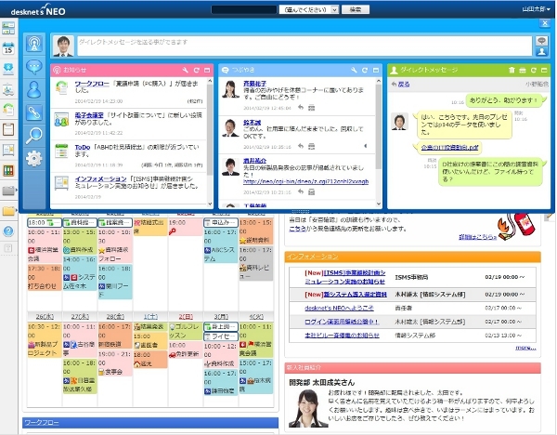Expand the gray folder submenu arrow
Image resolution: width=557 pixels, height=435 pixels.
tap(17, 191)
